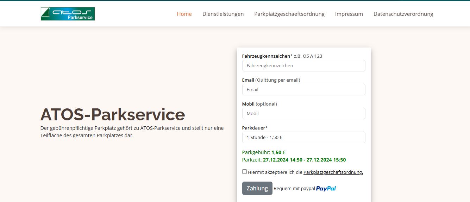Navigate to the Impressum page
This screenshot has height=202, width=470.
pos(349,14)
